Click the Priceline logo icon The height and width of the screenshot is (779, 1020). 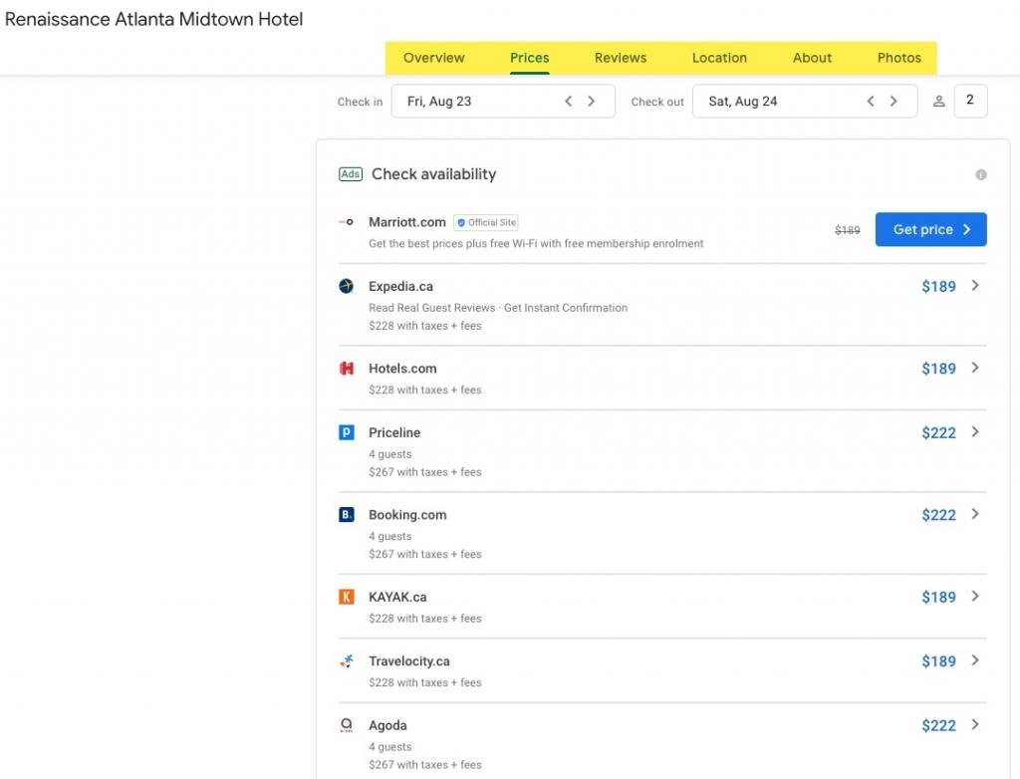346,432
